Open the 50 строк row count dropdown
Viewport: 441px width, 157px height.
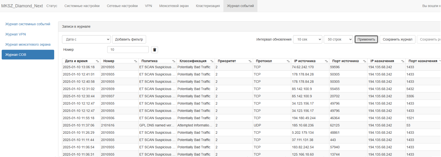point(338,39)
